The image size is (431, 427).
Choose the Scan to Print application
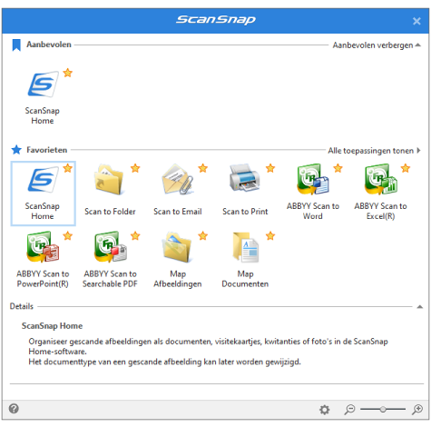245,190
